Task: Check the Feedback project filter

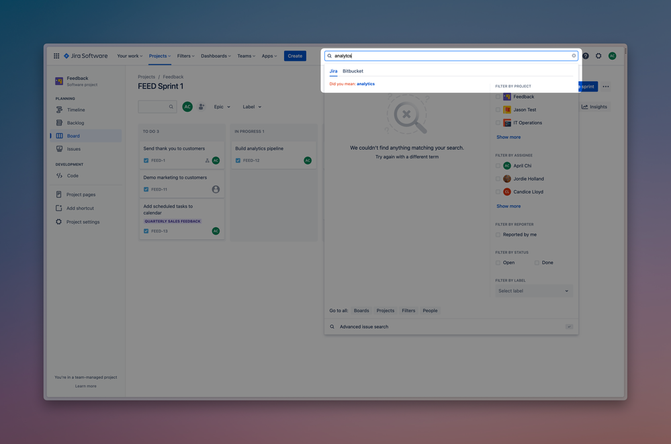Action: pyautogui.click(x=498, y=97)
